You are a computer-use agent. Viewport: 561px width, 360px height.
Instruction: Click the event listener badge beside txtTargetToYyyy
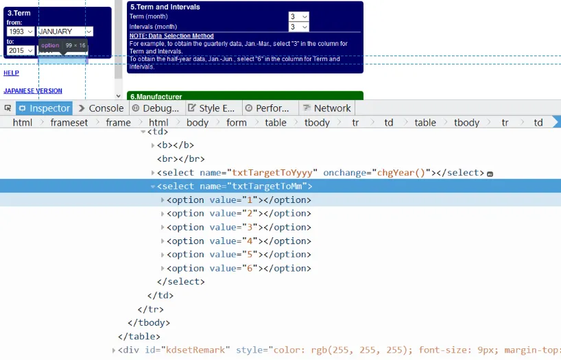[x=490, y=173]
